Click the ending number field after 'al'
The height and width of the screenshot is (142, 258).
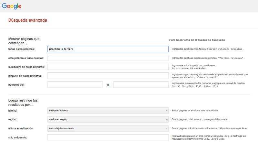[141, 85]
